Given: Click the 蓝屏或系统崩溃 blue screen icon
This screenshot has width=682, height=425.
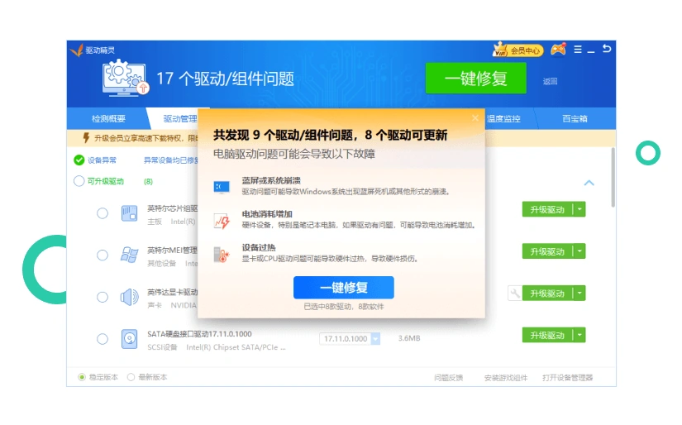Looking at the screenshot, I should (222, 187).
